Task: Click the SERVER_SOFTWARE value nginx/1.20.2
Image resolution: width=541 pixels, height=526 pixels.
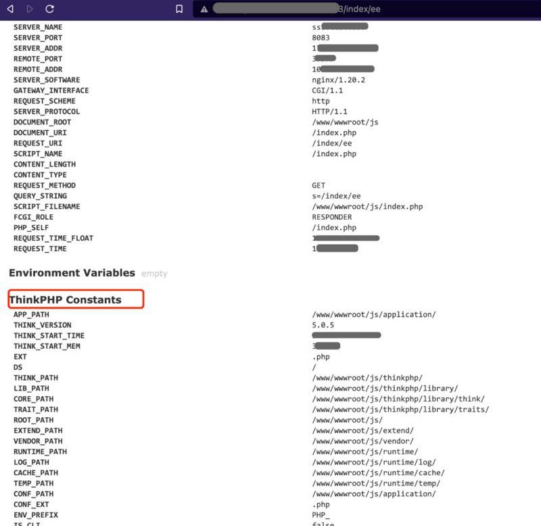Action: pos(338,80)
